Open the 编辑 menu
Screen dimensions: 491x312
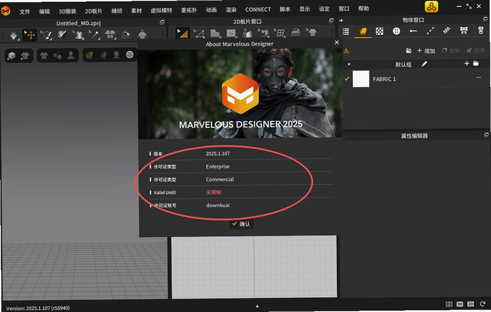click(x=44, y=12)
